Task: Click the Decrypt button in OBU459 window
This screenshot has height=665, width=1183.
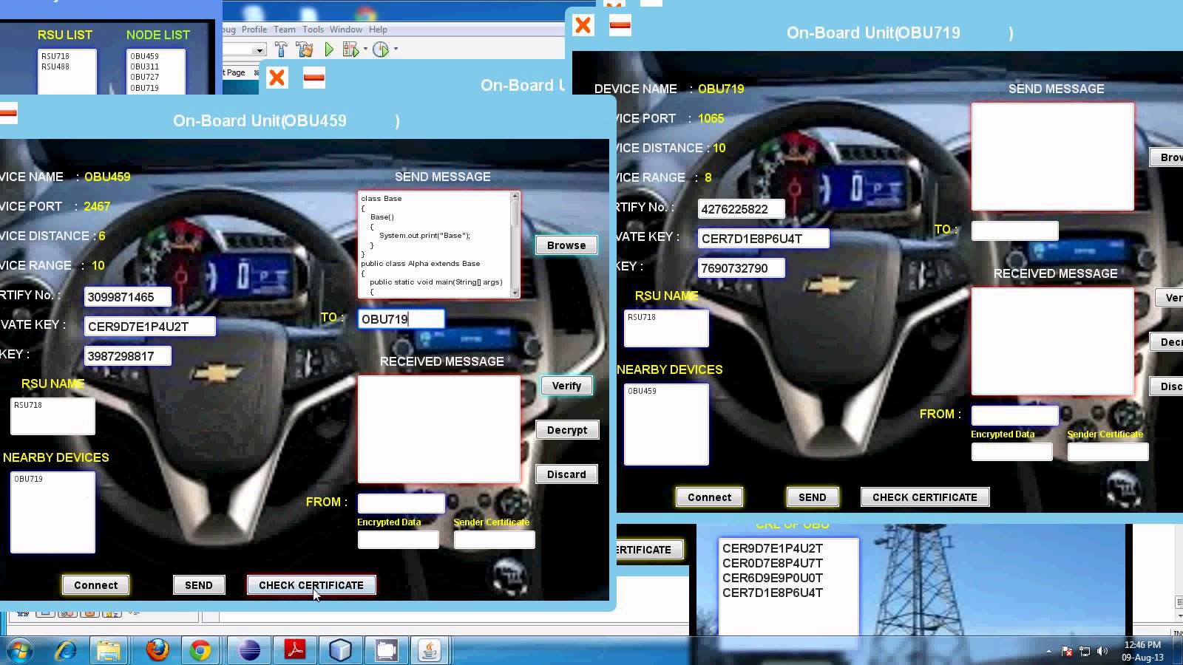Action: tap(566, 430)
